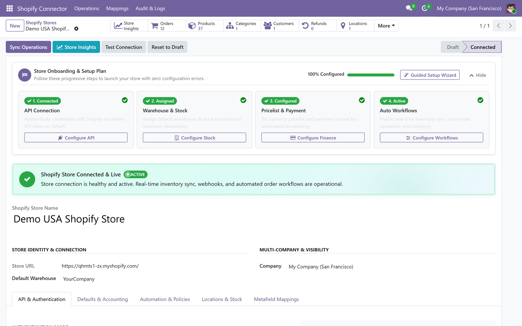Viewport: 522px width, 326px height.
Task: Click check circle on Pricelist & Payment card
Action: [362, 100]
